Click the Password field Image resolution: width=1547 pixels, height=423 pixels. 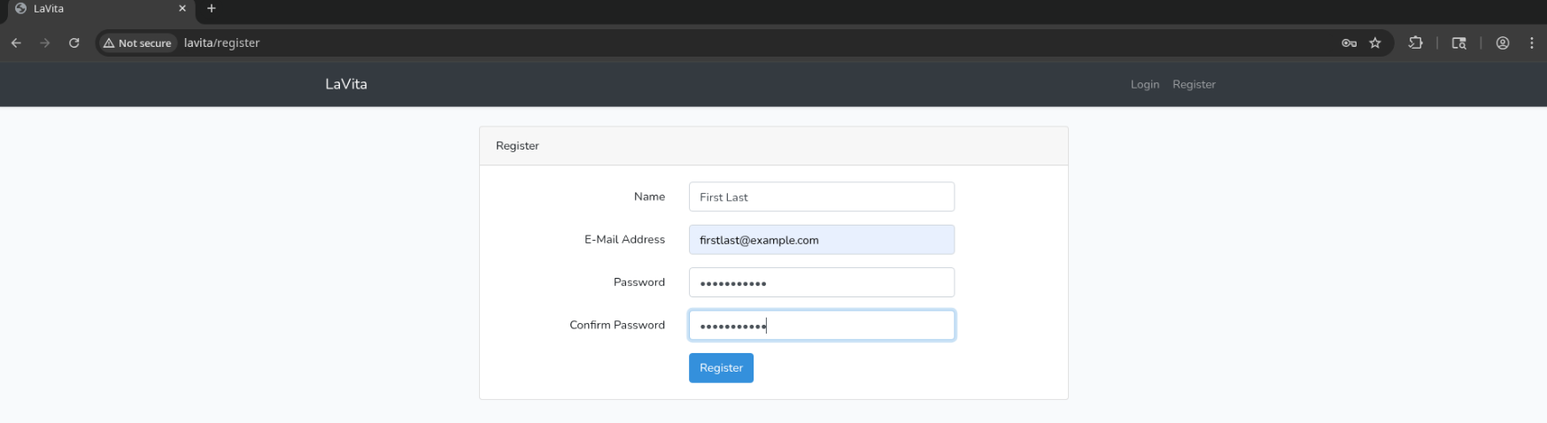(821, 282)
